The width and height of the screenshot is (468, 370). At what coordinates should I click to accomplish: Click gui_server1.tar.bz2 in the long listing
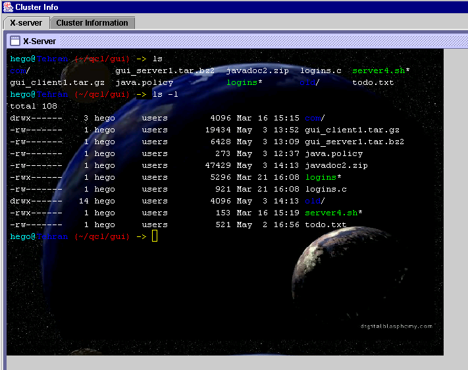pos(355,142)
